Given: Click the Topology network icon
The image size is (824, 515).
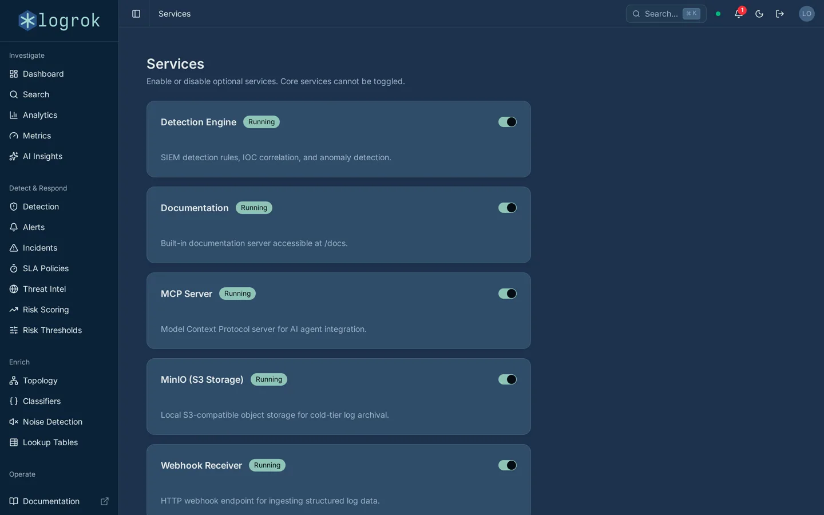Looking at the screenshot, I should (x=14, y=381).
